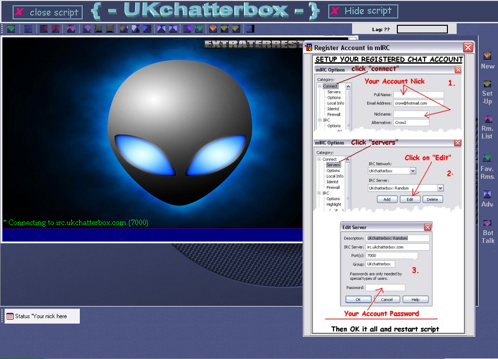Screen dimensions: 498x359
Task: Click the red split-gem toolbar icon
Action: click(55, 29)
